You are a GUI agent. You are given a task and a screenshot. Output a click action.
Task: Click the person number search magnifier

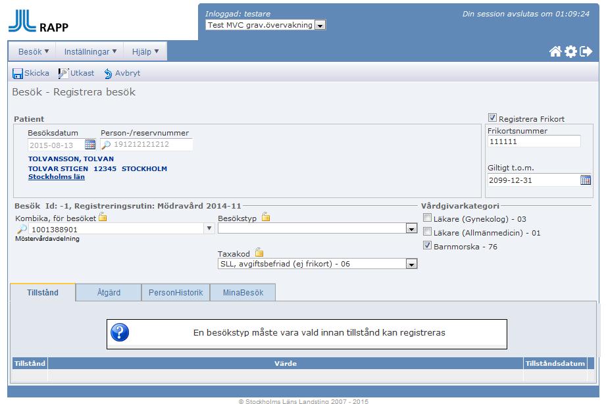tap(106, 145)
